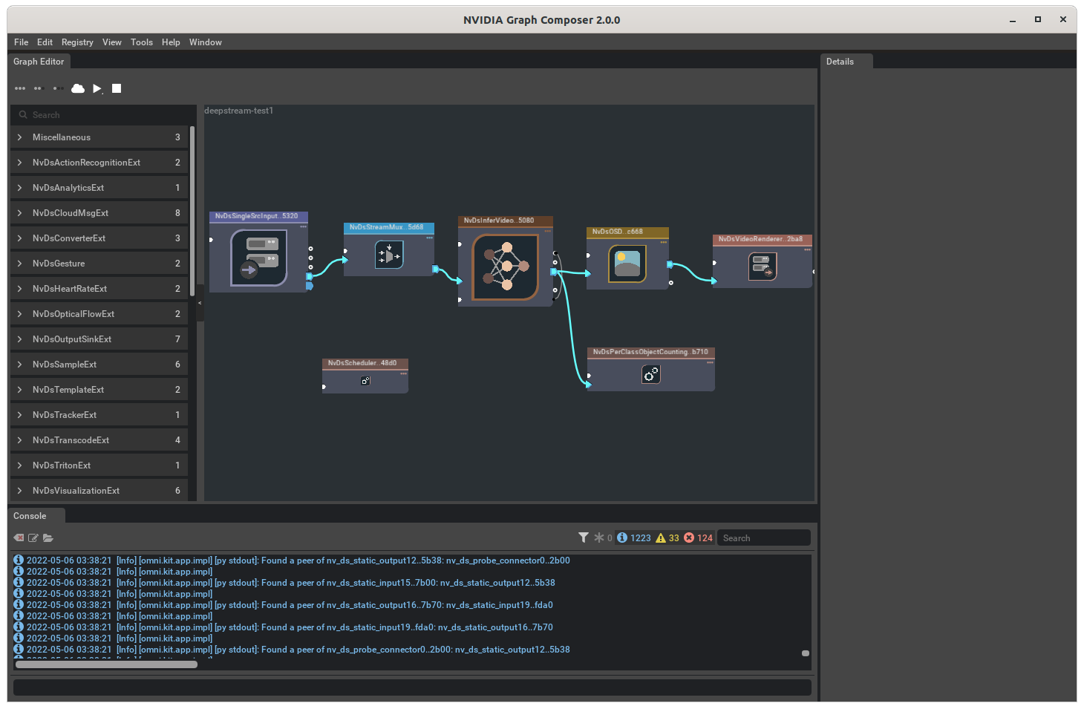Toggle info messages showing 1223 count
This screenshot has width=1084, height=709.
coord(633,538)
